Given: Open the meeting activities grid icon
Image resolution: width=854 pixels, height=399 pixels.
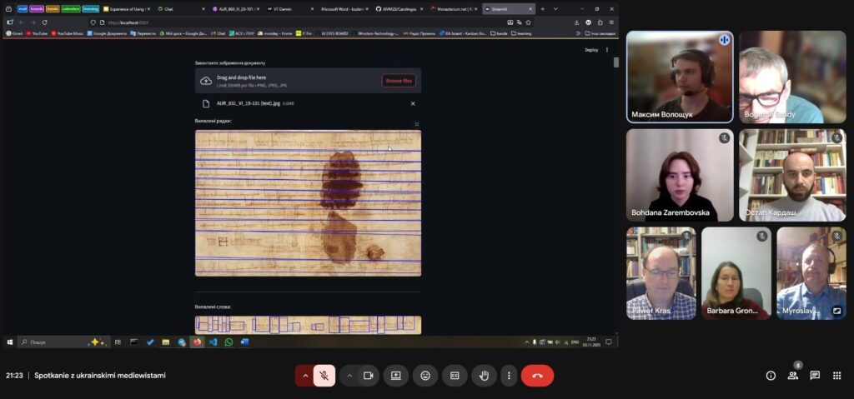Looking at the screenshot, I should point(837,376).
